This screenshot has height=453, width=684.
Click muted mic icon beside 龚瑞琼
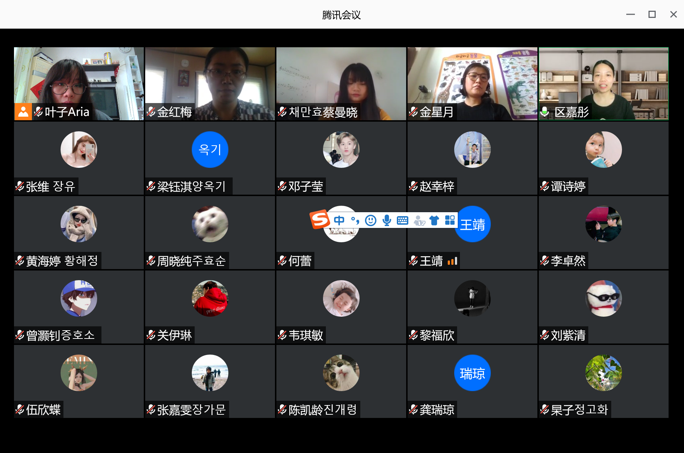point(413,409)
